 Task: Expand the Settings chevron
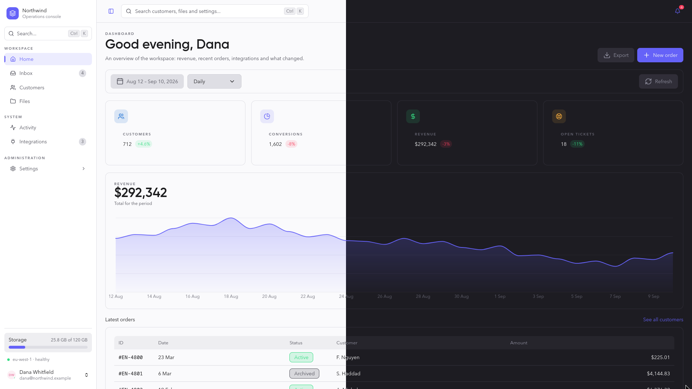[x=84, y=169]
